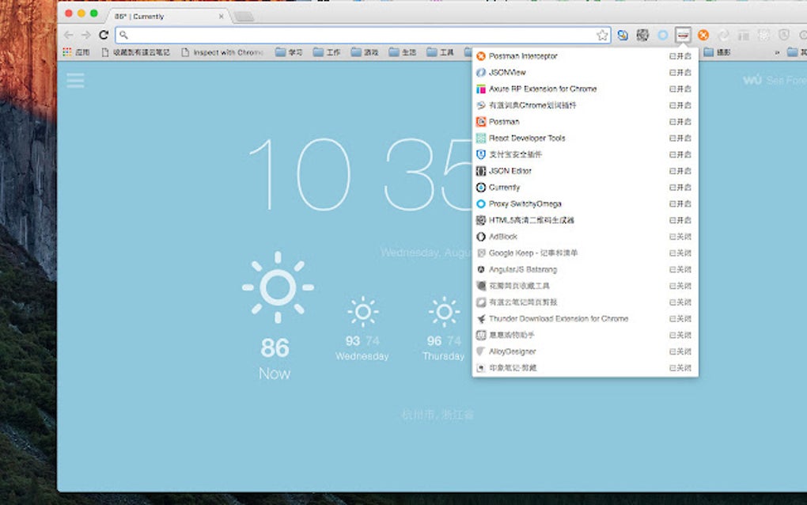The image size is (807, 505).
Task: Click the Postman app icon in the list
Action: [482, 121]
